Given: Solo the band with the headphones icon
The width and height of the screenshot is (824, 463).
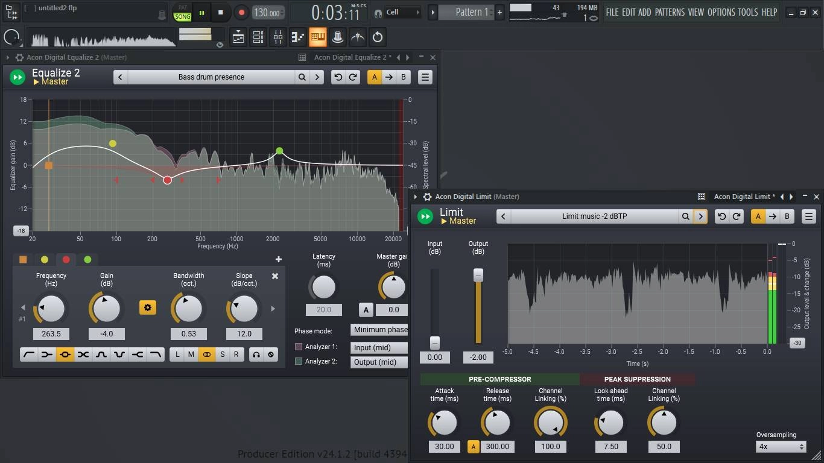Looking at the screenshot, I should [x=256, y=354].
